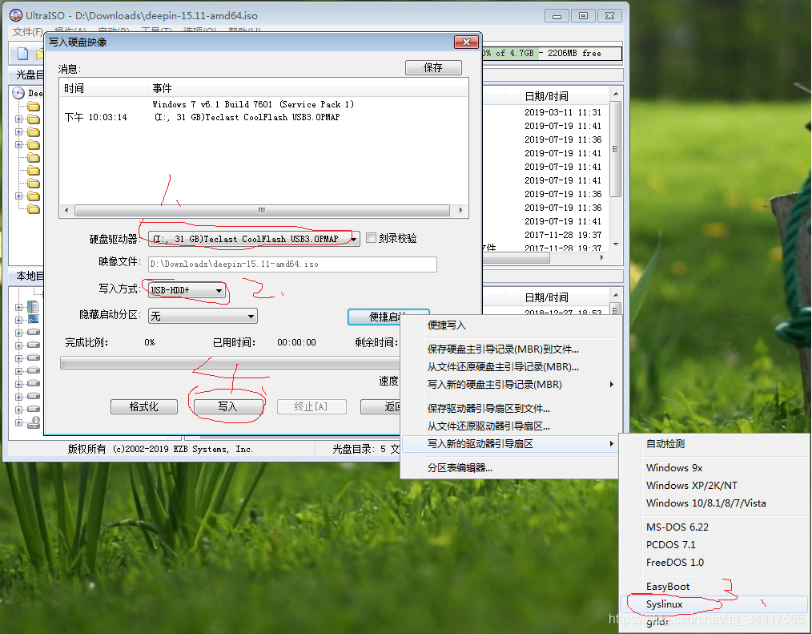Click the 返回 button

point(380,406)
